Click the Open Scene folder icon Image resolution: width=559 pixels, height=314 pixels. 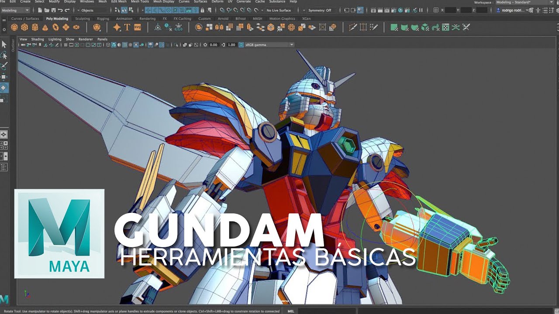pos(47,10)
